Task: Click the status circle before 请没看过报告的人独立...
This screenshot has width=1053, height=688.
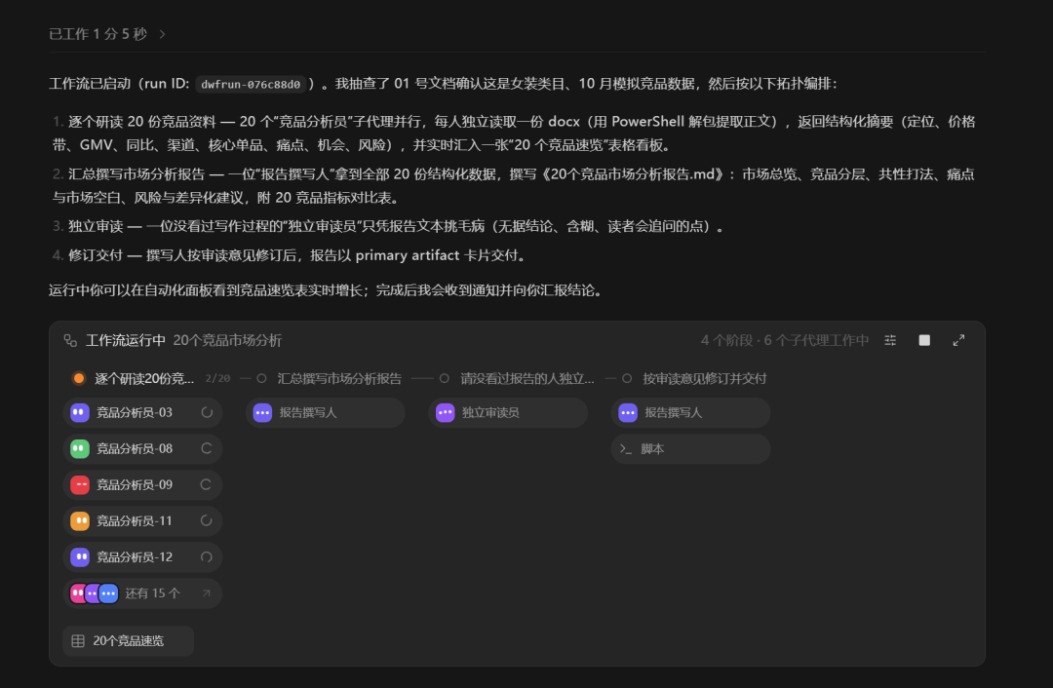Action: point(444,378)
